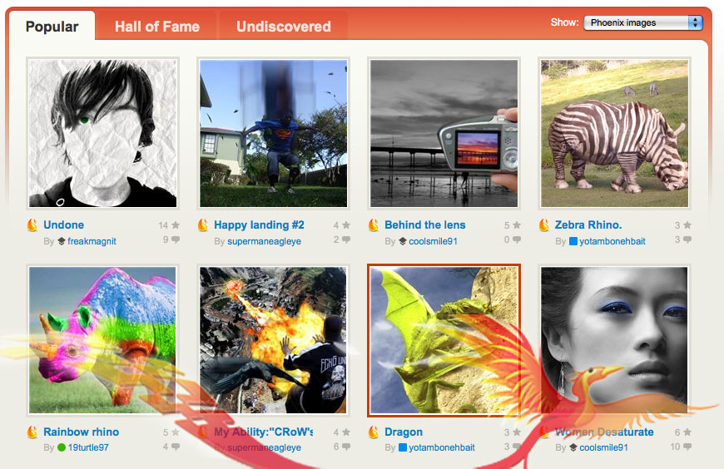The height and width of the screenshot is (469, 724).
Task: Click the comment bubble icon for Behind the lens
Action: 517,239
